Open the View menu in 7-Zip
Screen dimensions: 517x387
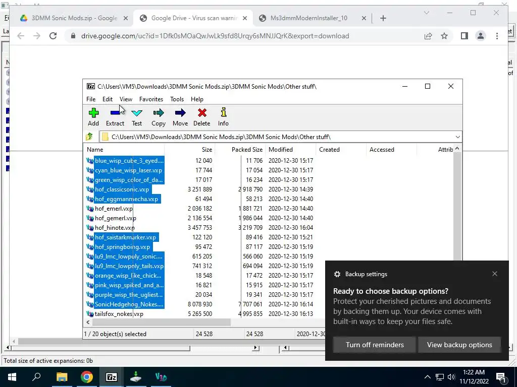pos(126,99)
